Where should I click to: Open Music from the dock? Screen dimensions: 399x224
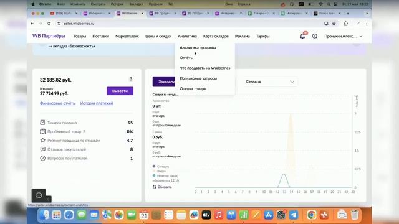coord(219,215)
